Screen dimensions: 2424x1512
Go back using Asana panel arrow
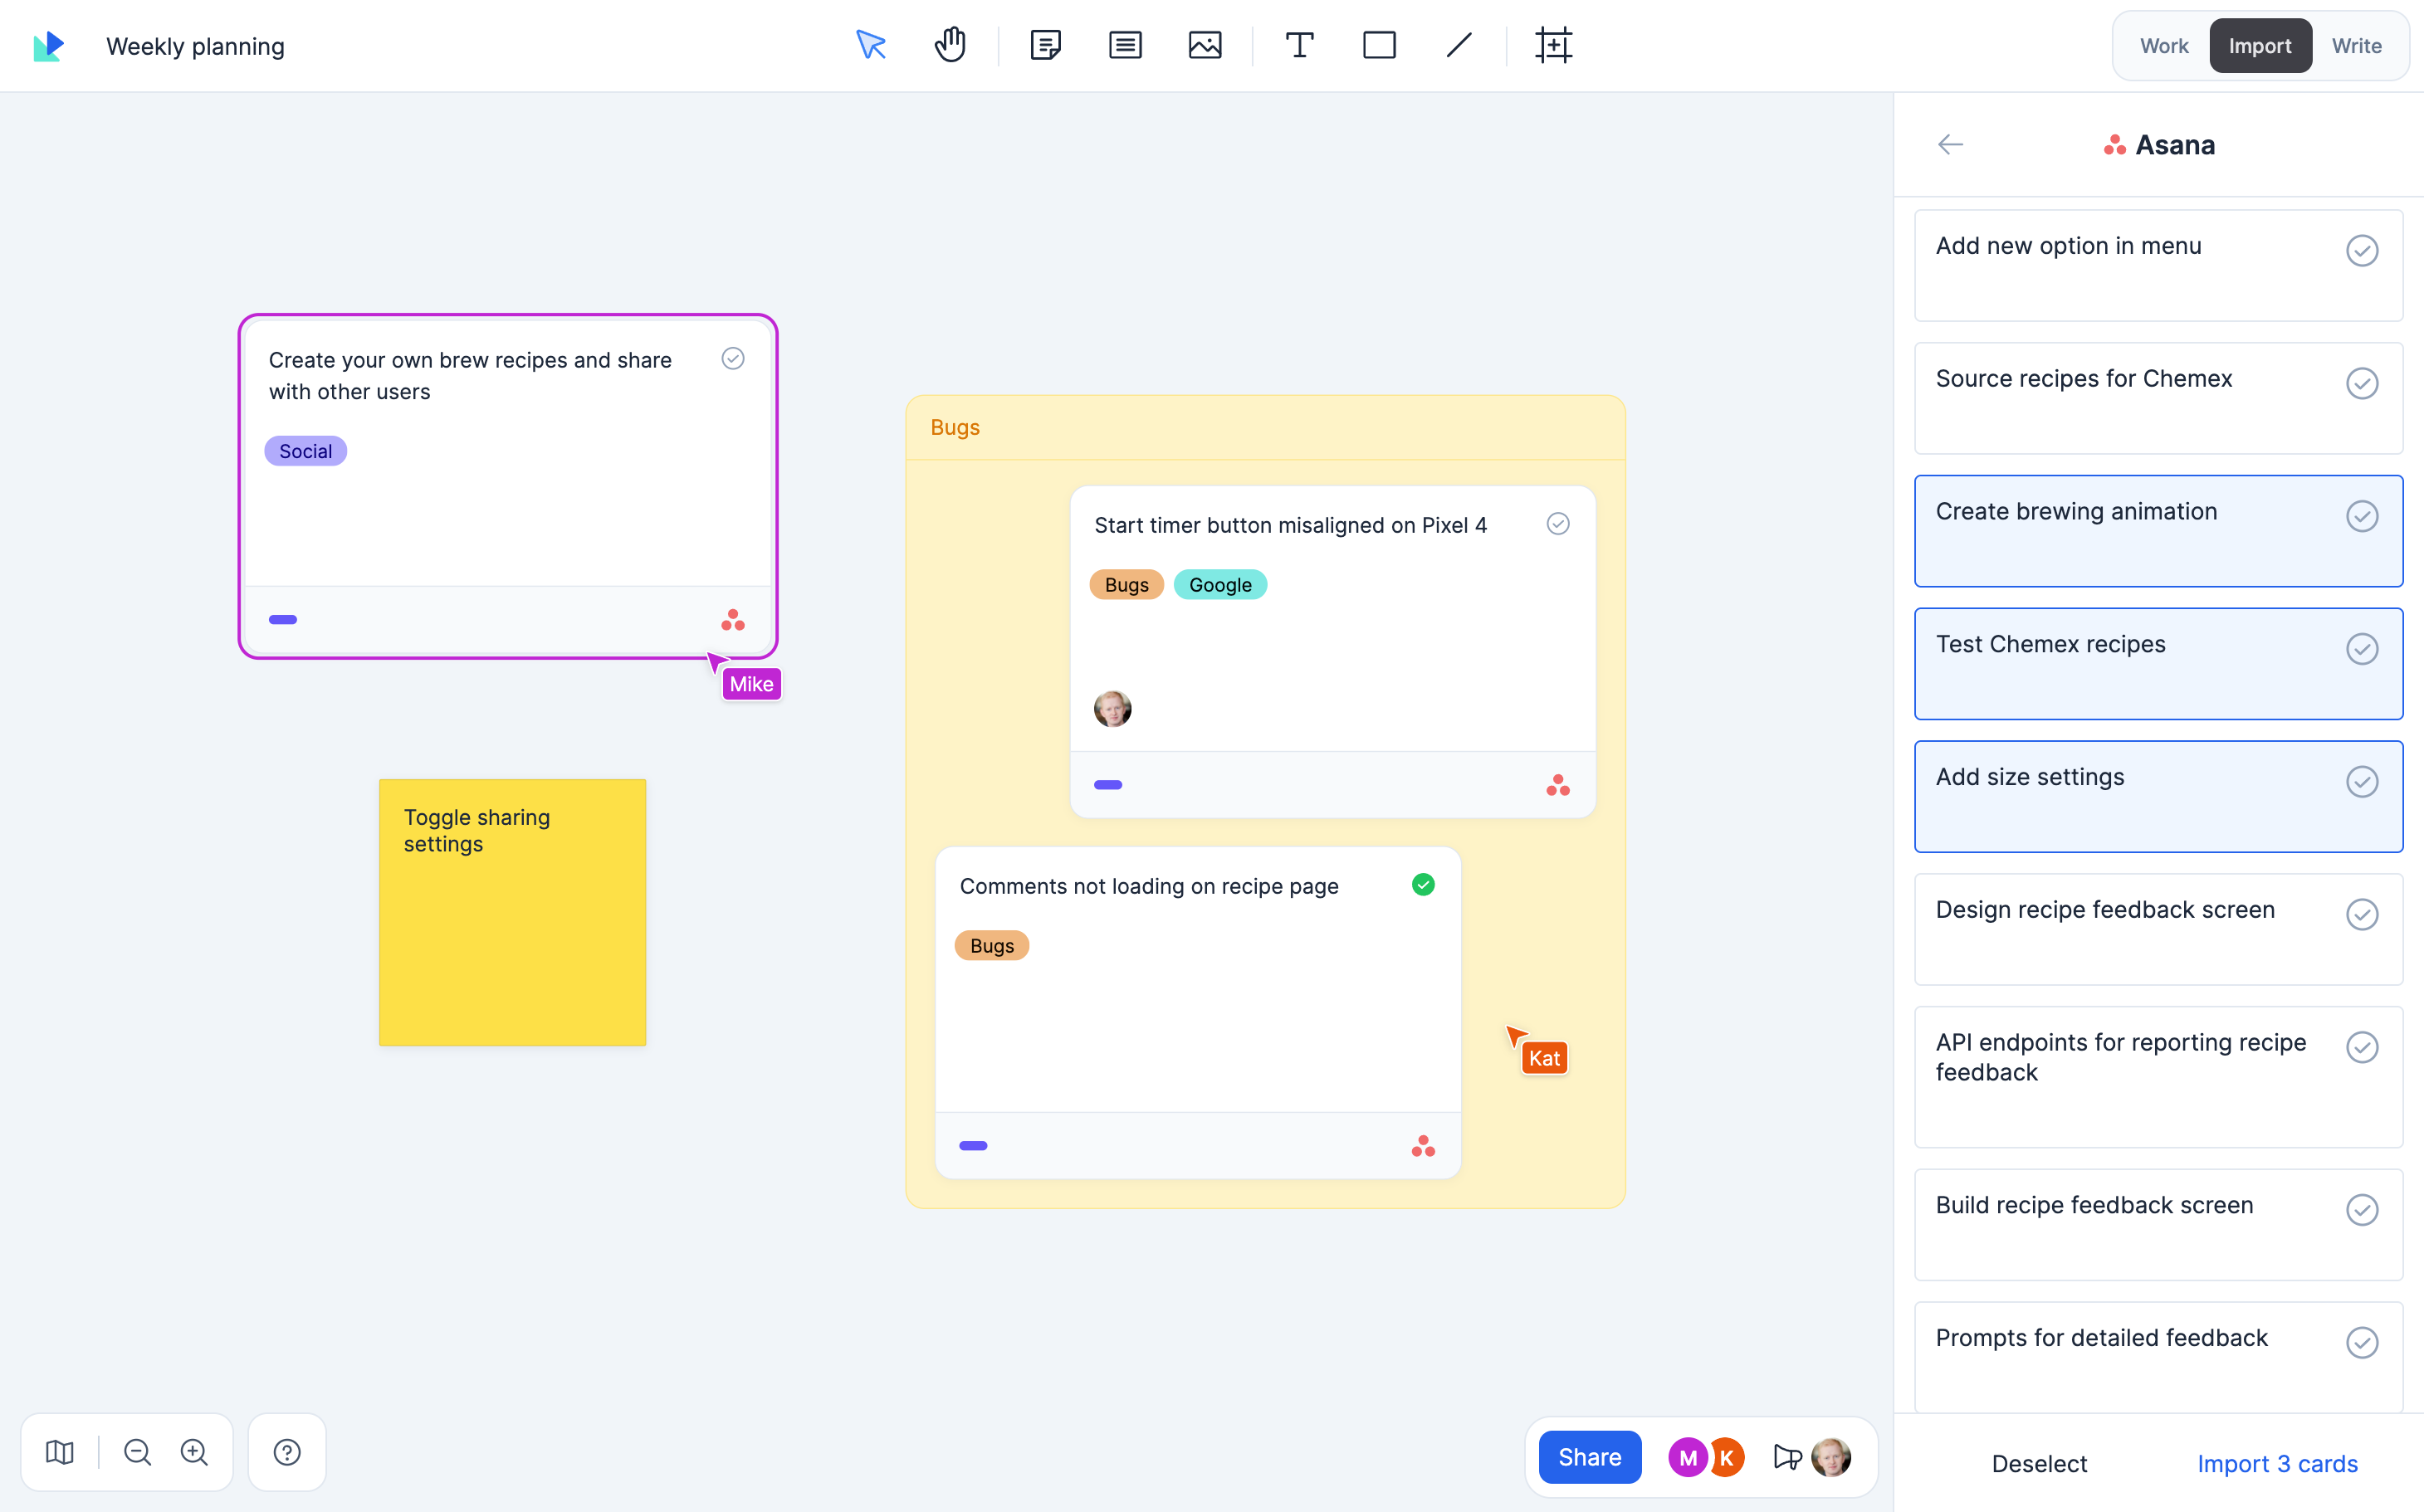pos(1951,145)
